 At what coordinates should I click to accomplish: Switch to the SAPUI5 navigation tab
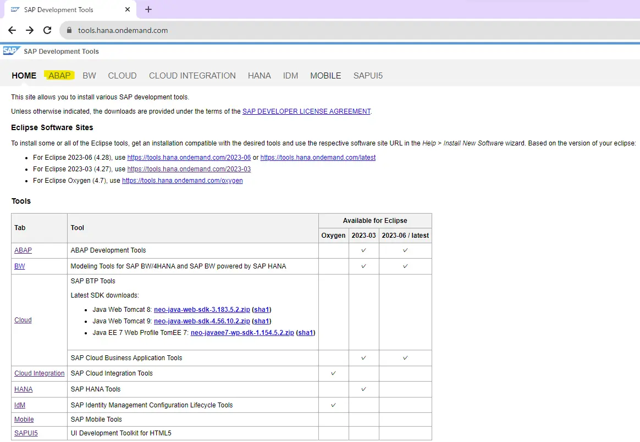point(368,75)
